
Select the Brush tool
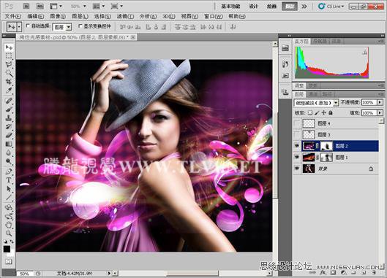[x=9, y=109]
